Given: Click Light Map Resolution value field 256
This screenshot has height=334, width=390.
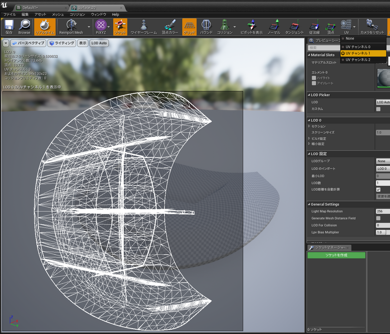Looking at the screenshot, I should click(x=383, y=211).
